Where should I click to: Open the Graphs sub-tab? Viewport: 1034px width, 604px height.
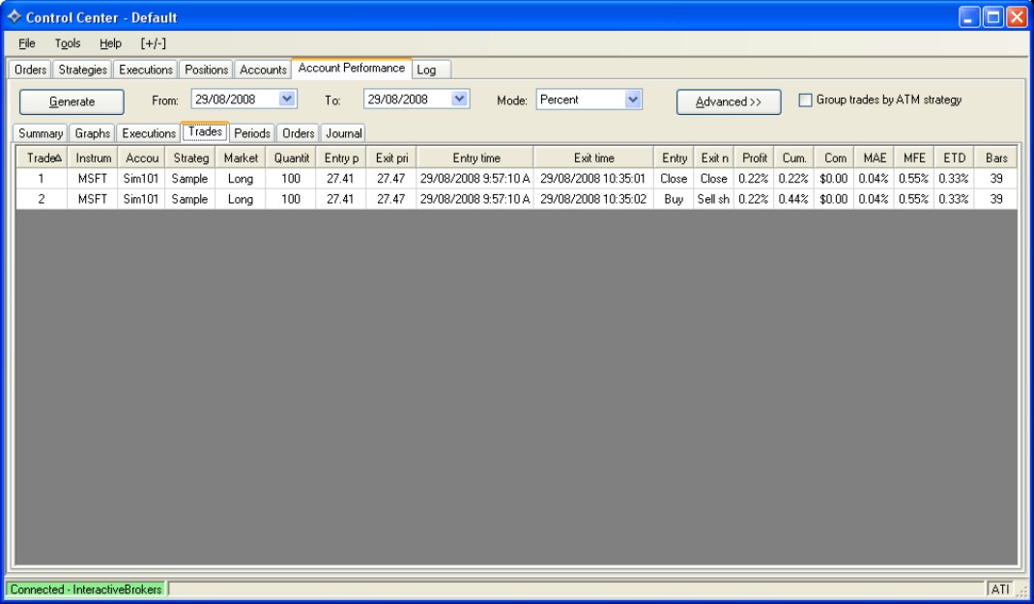(x=93, y=133)
